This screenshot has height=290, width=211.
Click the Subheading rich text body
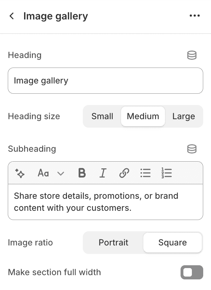[105, 202]
